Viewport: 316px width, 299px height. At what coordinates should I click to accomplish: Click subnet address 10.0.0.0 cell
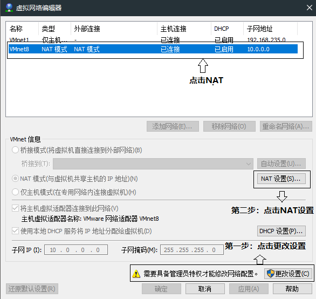coord(258,49)
